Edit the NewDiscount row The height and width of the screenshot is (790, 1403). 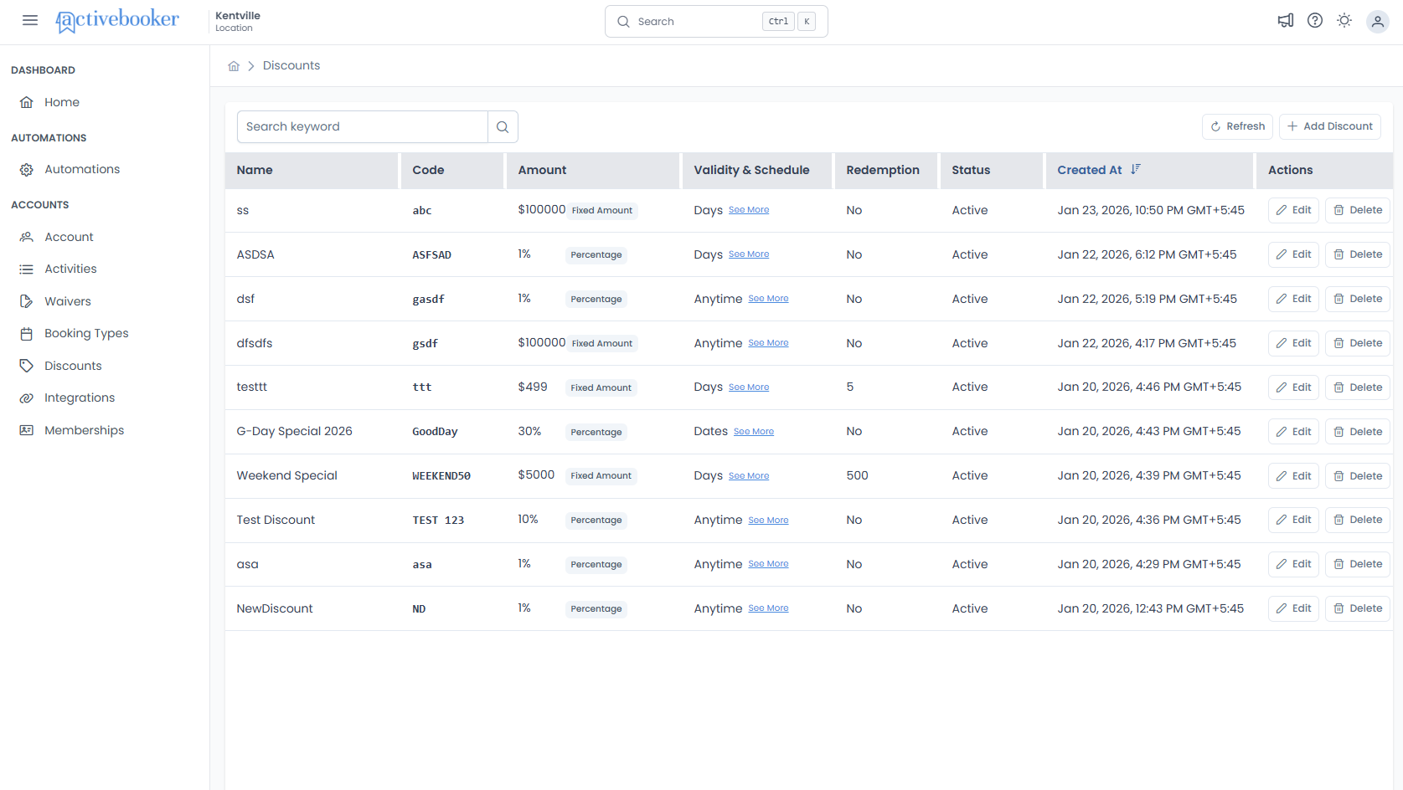tap(1293, 608)
